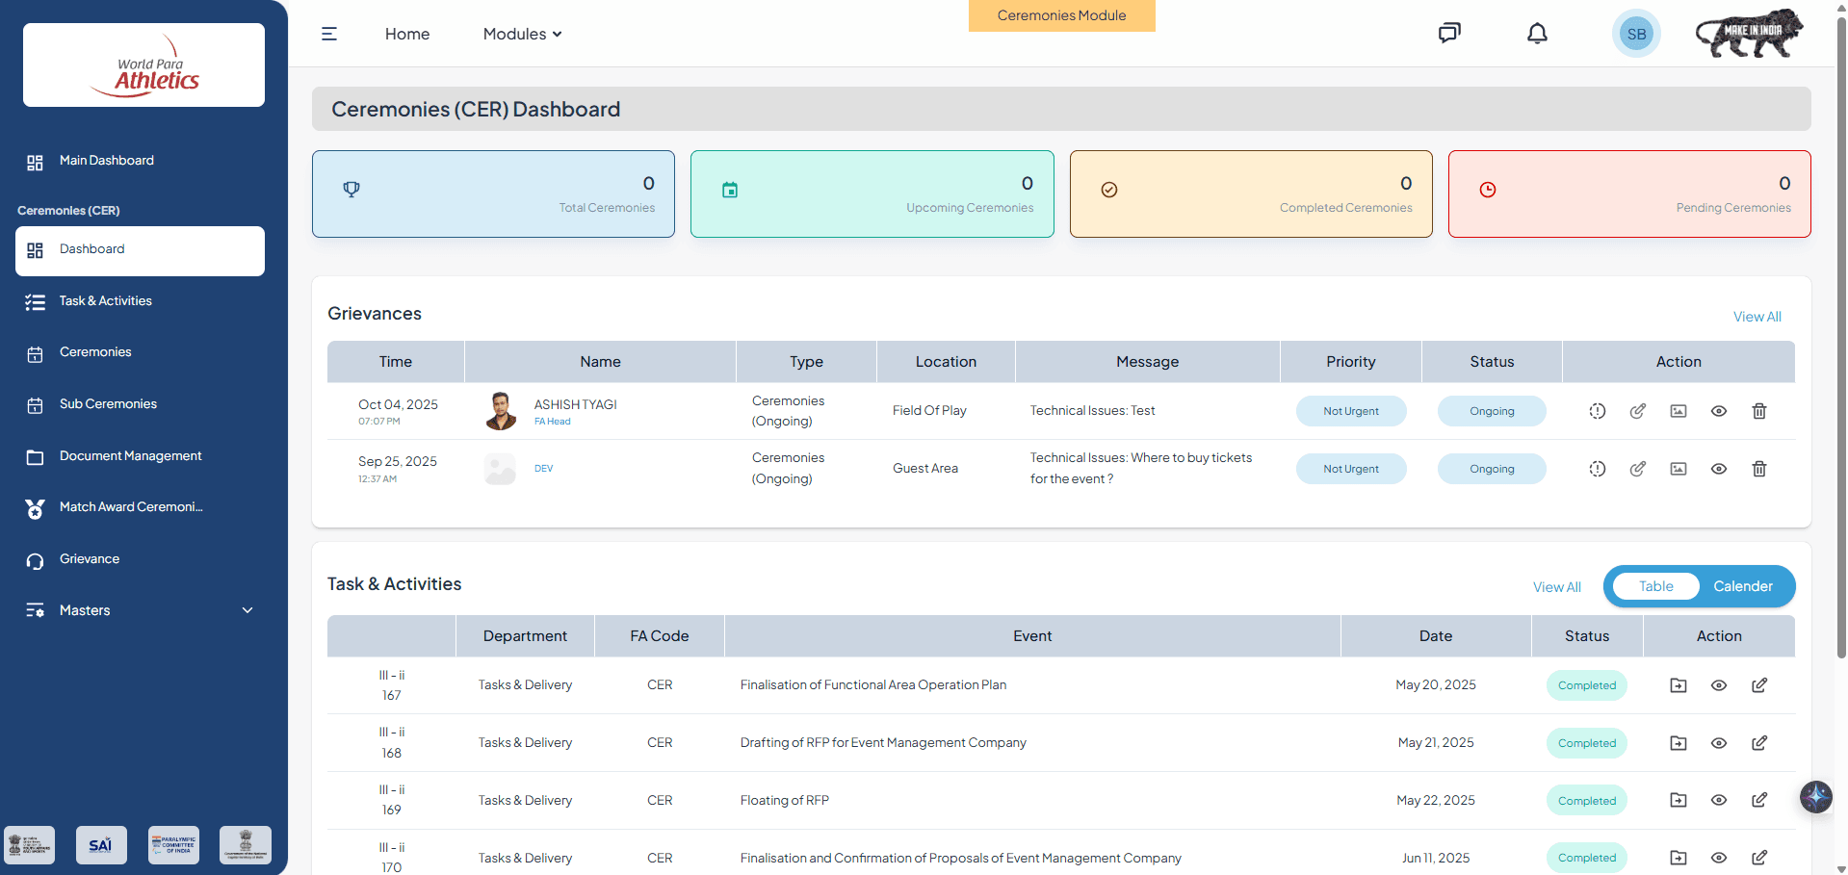Edit the Guest Area grievance entry
The image size is (1848, 875).
tap(1637, 469)
